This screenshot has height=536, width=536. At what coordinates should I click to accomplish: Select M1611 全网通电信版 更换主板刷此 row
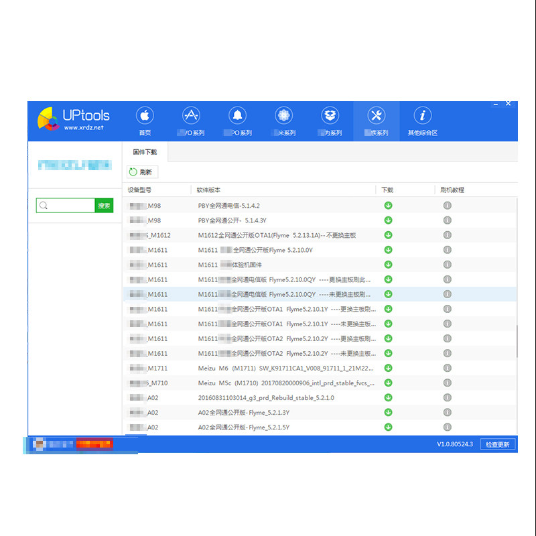(x=320, y=279)
